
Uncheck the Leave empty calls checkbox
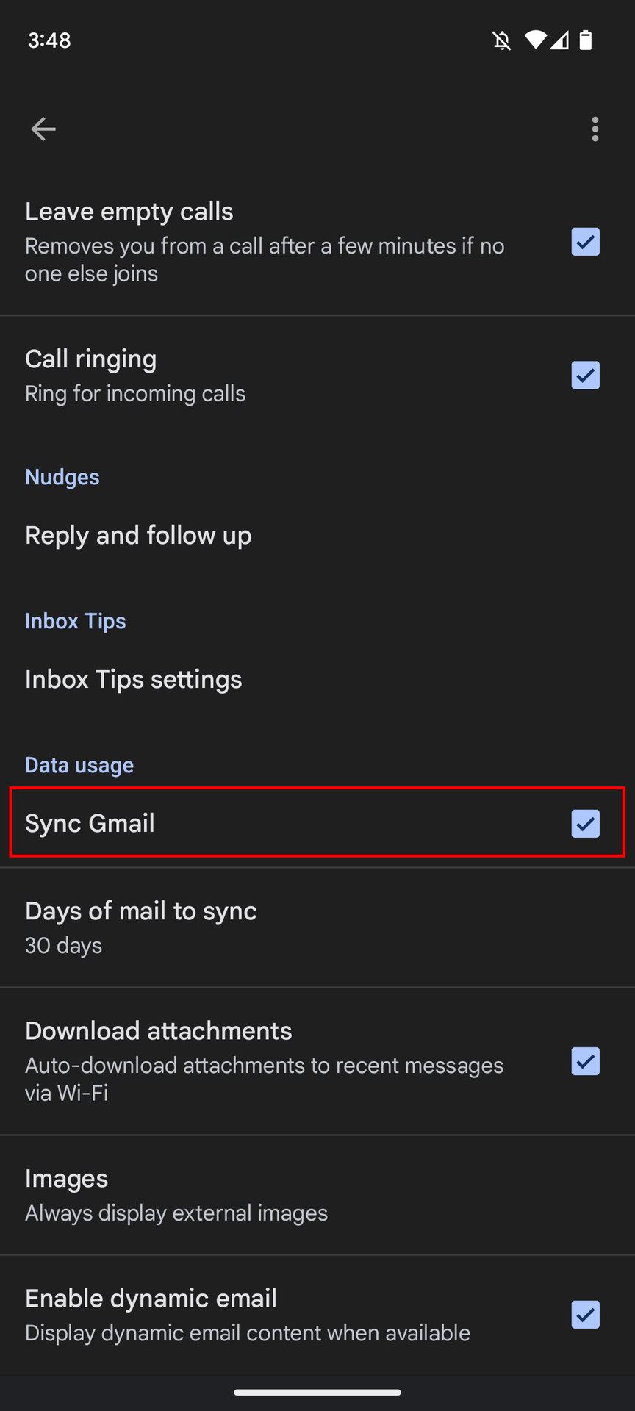click(585, 242)
